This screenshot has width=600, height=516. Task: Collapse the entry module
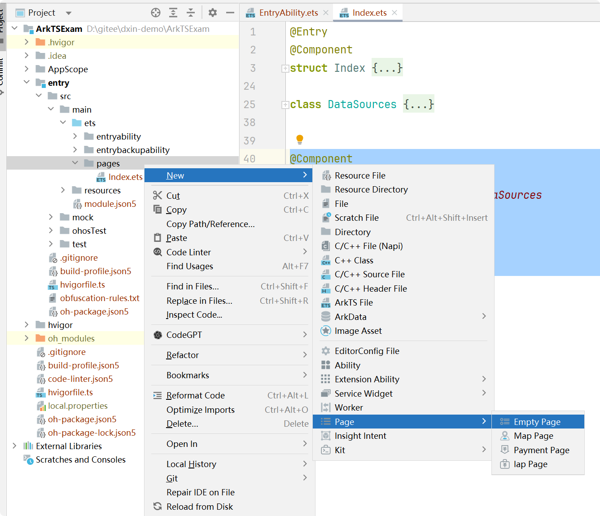(x=26, y=82)
